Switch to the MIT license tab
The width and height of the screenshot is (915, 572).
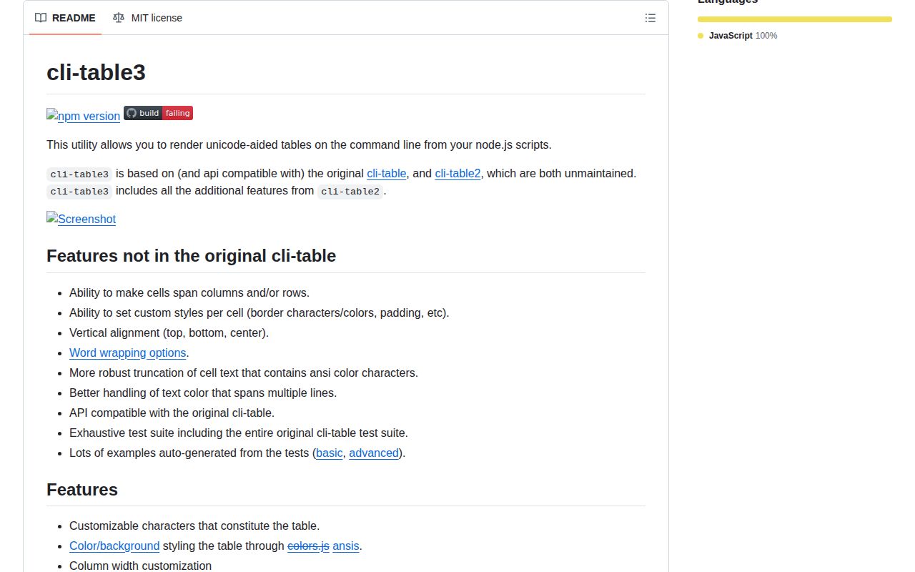(147, 18)
